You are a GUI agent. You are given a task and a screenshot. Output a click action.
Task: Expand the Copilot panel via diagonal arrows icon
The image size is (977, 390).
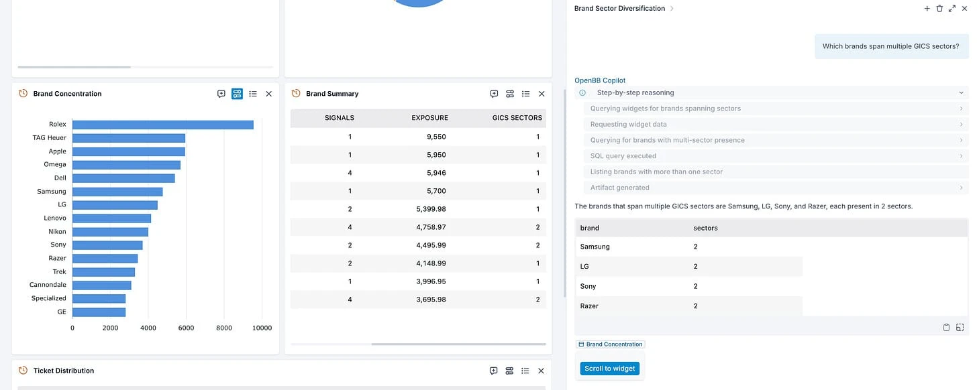[x=952, y=8]
